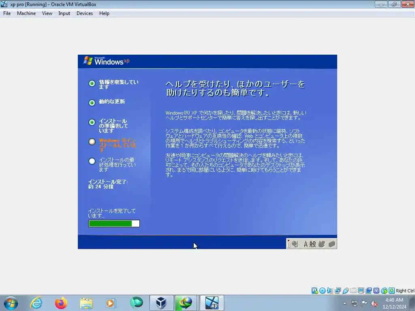Click the hard disk activity status icon

pyautogui.click(x=314, y=291)
